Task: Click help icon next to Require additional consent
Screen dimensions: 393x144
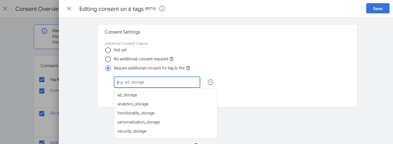Action: click(188, 68)
